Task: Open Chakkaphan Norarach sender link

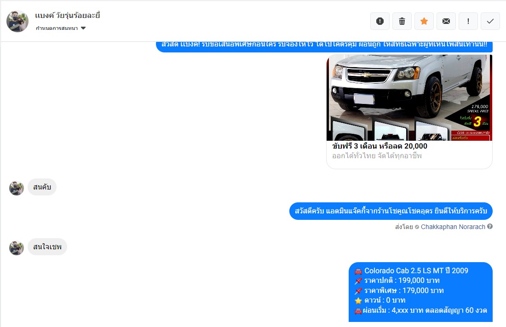Action: pyautogui.click(x=453, y=227)
